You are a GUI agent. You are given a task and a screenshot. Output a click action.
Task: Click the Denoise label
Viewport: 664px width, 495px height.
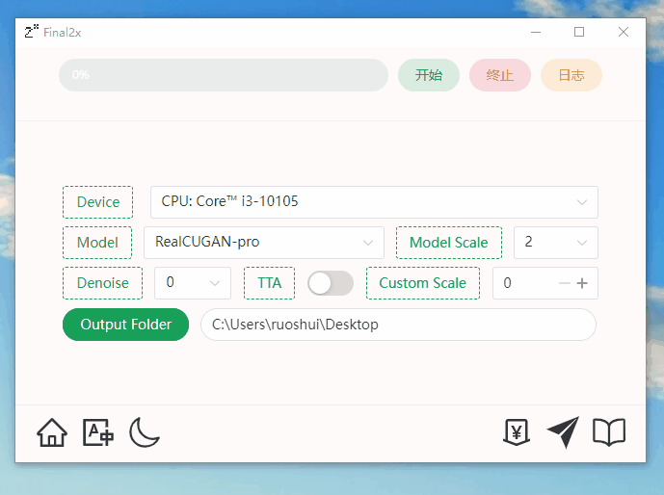coord(102,283)
